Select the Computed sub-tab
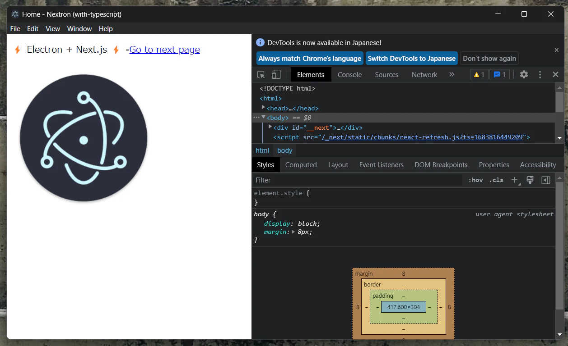The image size is (568, 346). coord(301,165)
